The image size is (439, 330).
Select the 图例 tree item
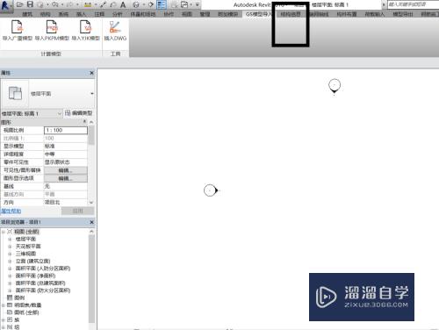coord(19,298)
